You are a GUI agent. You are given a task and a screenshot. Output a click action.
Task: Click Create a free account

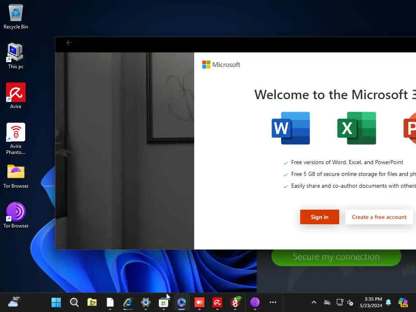379,217
